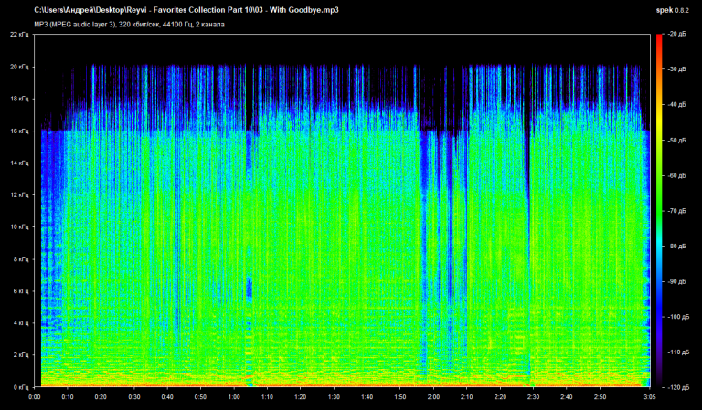702x410 pixels.
Task: Click the 0 кГц frequency axis label
Action: 21,387
